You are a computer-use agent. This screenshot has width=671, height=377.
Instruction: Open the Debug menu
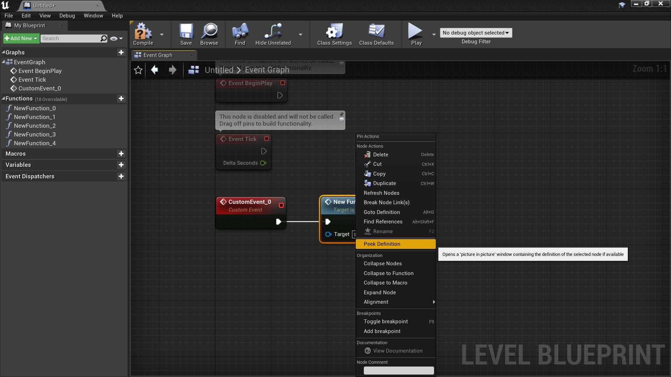[67, 15]
